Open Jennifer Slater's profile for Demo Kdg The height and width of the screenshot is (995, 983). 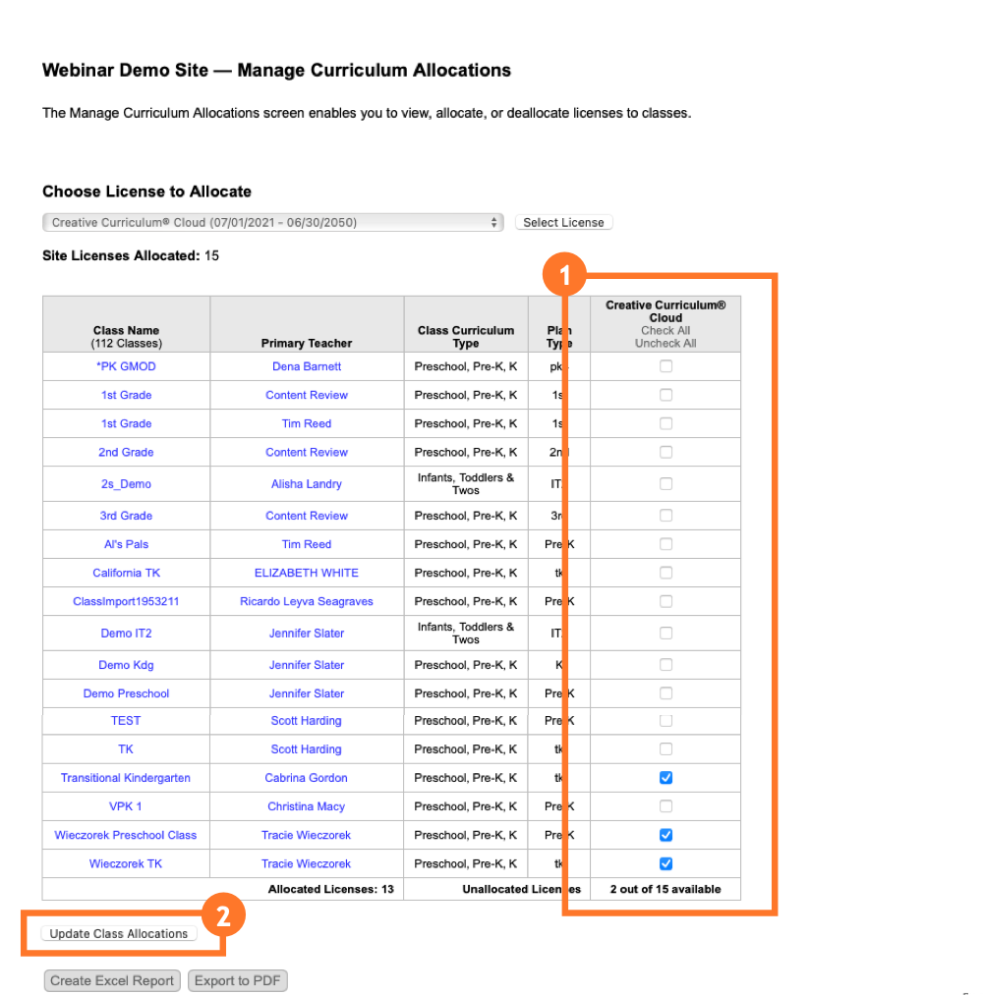[x=306, y=664]
